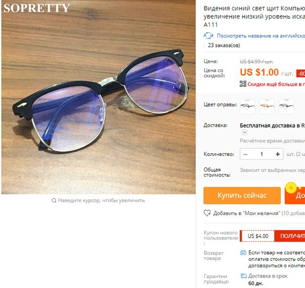
Task: Select the first black frame color option
Action: 247,106
